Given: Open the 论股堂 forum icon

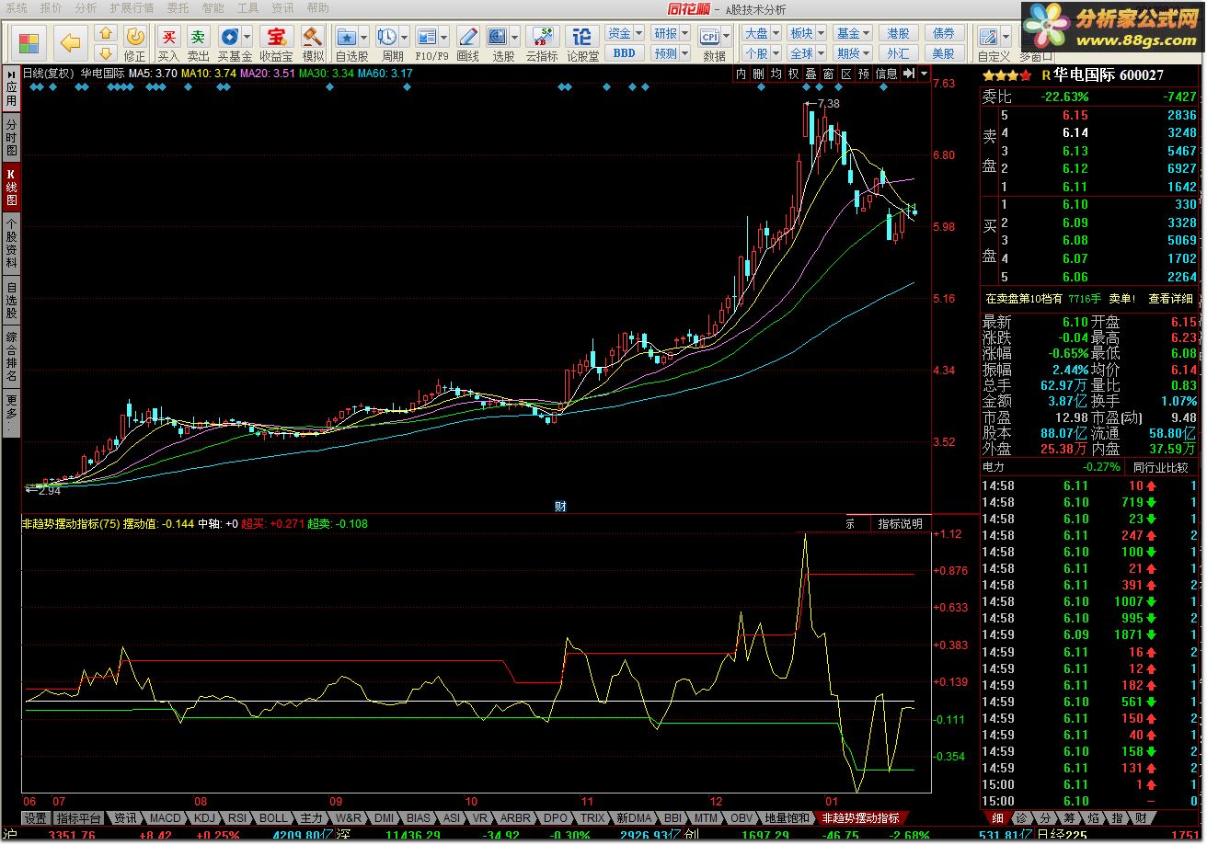Looking at the screenshot, I should click(x=582, y=37).
